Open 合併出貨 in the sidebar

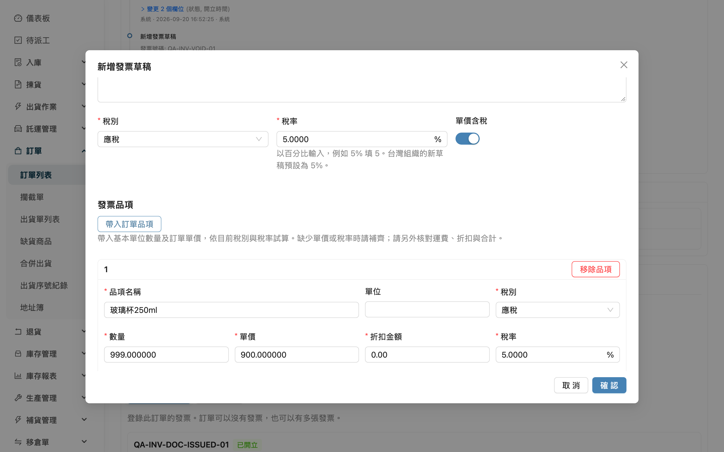tap(36, 263)
